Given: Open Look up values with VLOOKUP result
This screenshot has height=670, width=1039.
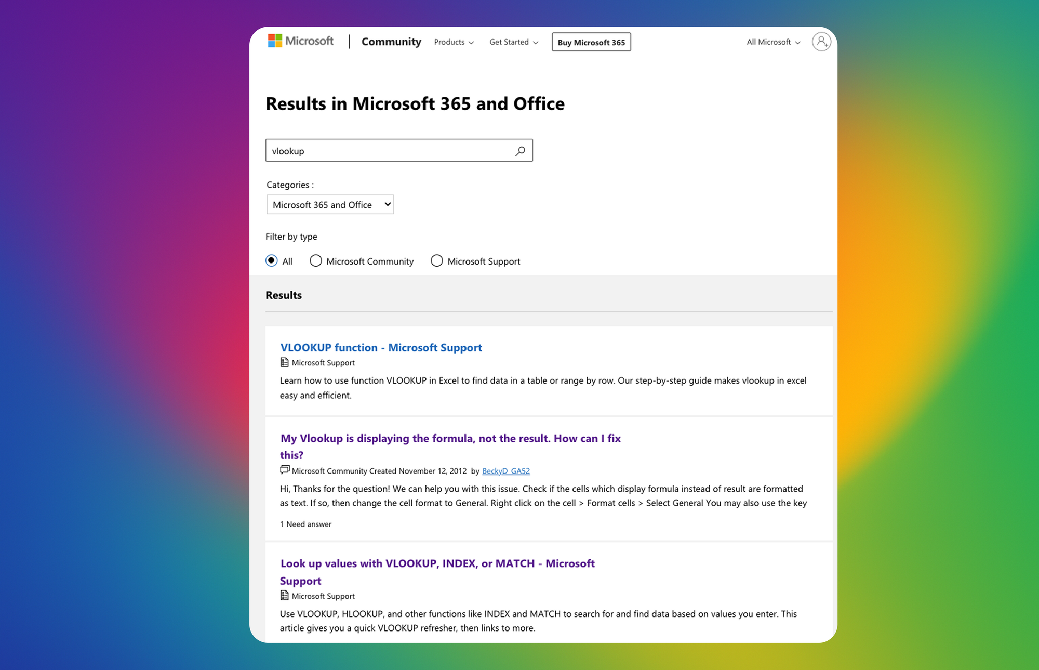Looking at the screenshot, I should pos(437,563).
